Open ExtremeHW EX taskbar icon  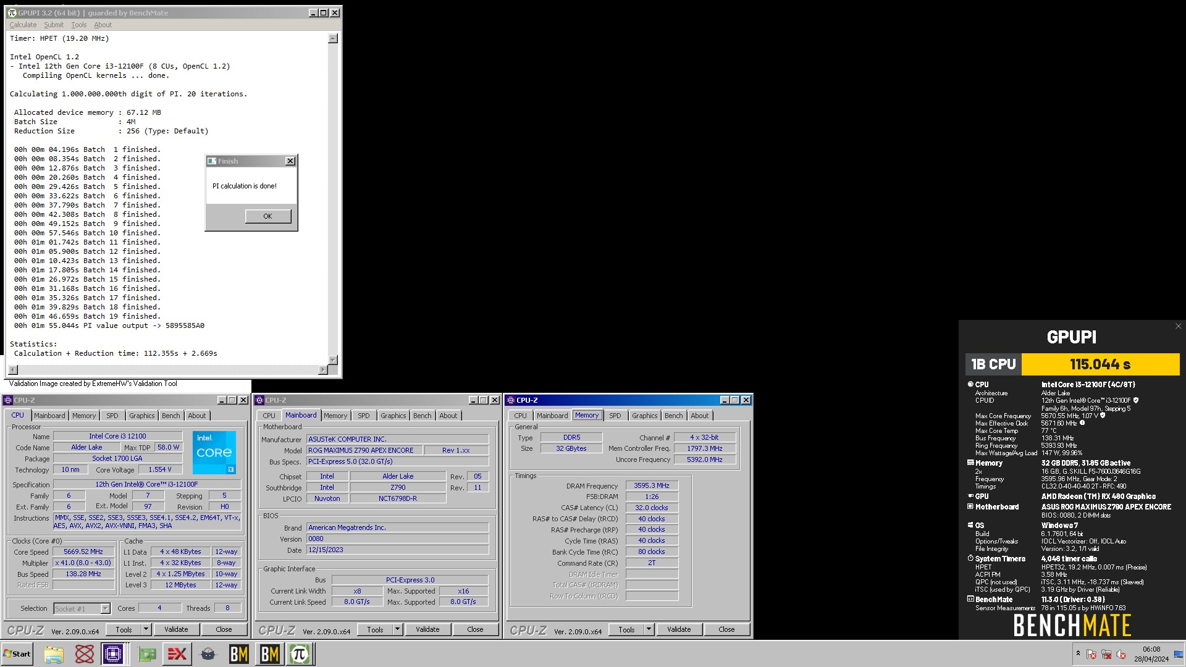[177, 654]
